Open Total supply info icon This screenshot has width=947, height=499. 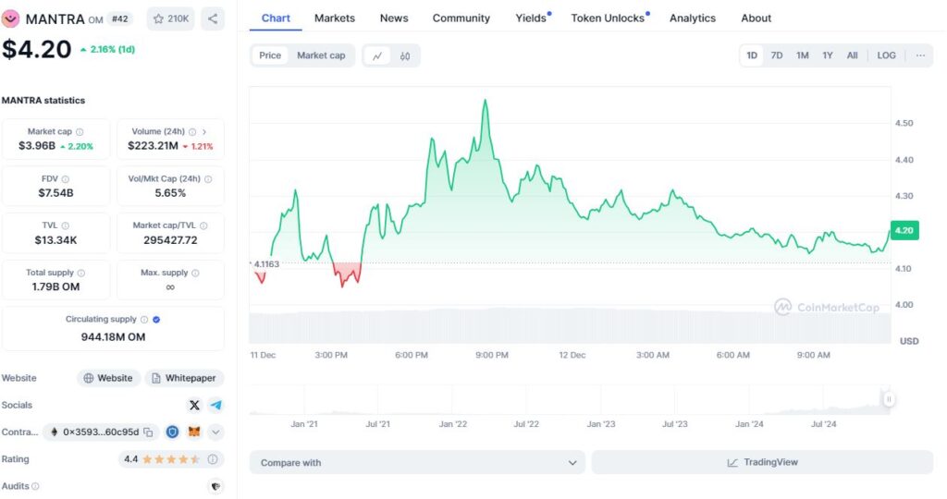click(81, 273)
